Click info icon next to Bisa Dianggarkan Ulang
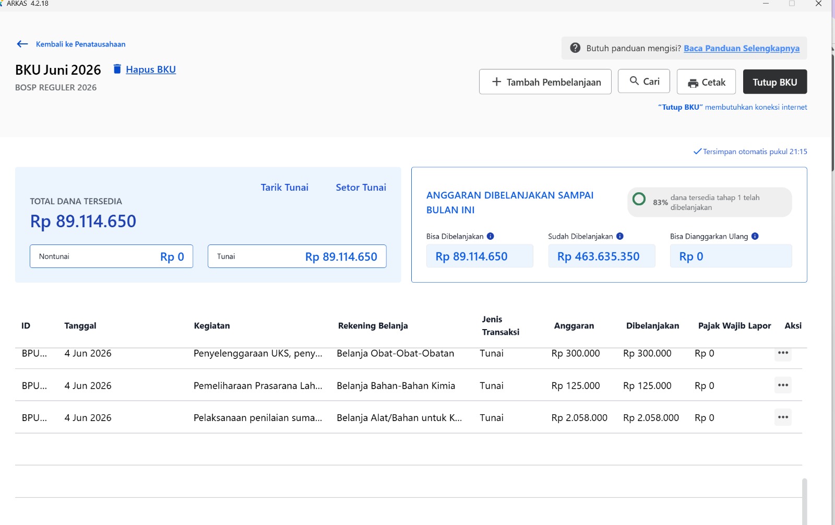Screen dimensions: 835x525 [x=755, y=236]
